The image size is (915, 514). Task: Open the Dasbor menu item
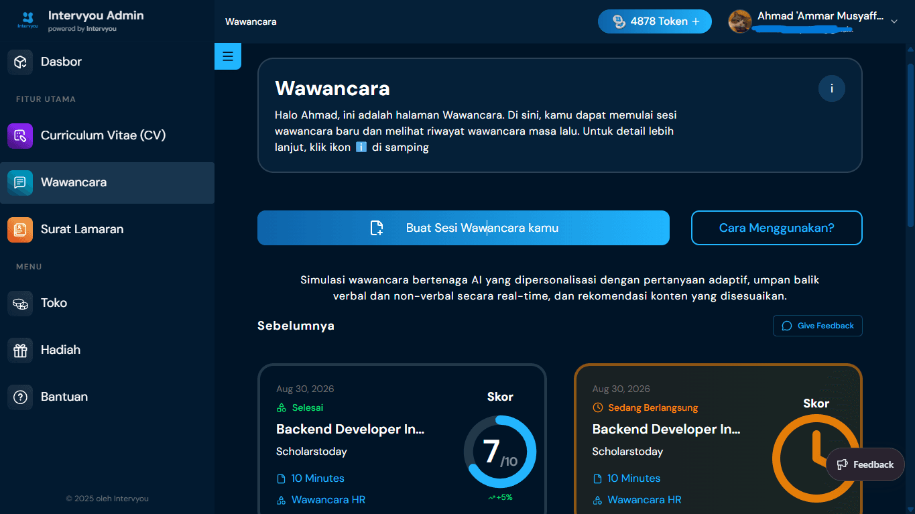(x=107, y=62)
